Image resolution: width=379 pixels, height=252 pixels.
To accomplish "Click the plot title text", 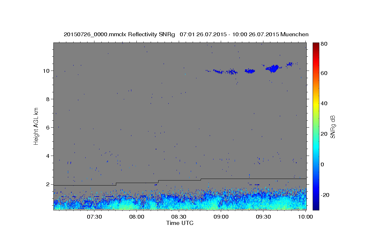I will pyautogui.click(x=186, y=34).
